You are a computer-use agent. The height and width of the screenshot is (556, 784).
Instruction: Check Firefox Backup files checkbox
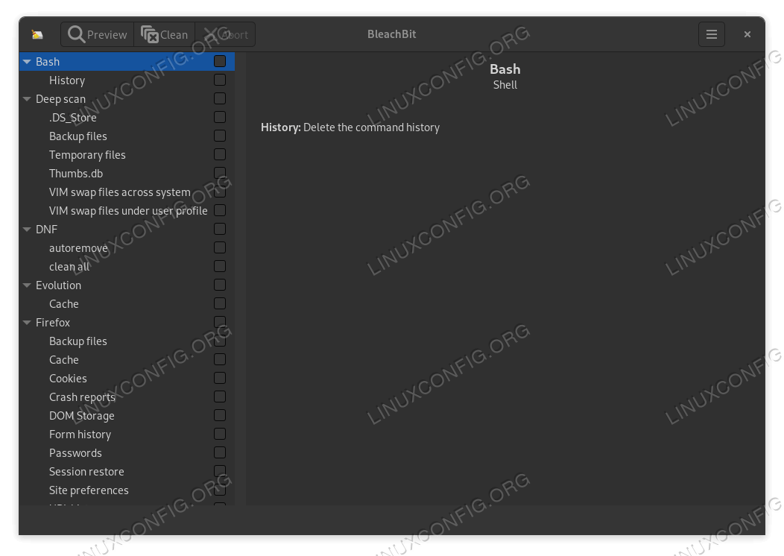220,341
